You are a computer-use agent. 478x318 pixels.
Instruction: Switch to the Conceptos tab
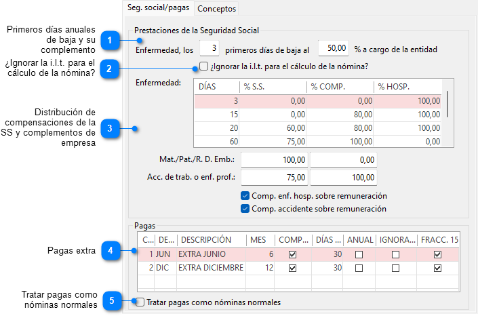click(216, 9)
